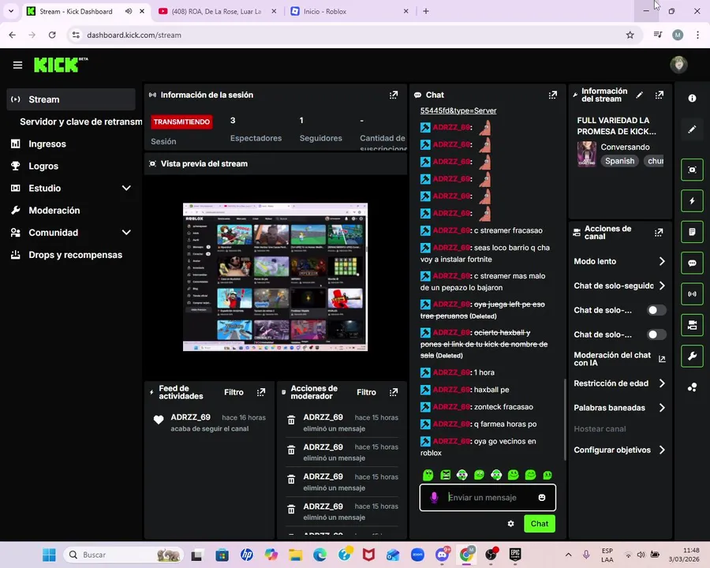Toggle the wrench stream info widget button
This screenshot has width=710, height=568.
[x=692, y=357]
